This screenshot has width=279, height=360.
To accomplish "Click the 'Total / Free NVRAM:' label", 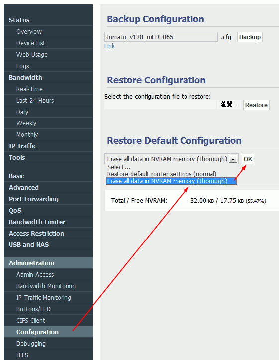I will pos(139,201).
